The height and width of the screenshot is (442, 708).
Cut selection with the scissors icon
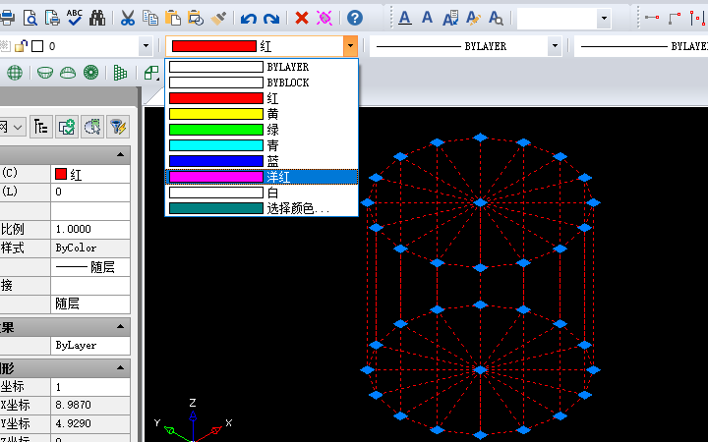point(128,18)
